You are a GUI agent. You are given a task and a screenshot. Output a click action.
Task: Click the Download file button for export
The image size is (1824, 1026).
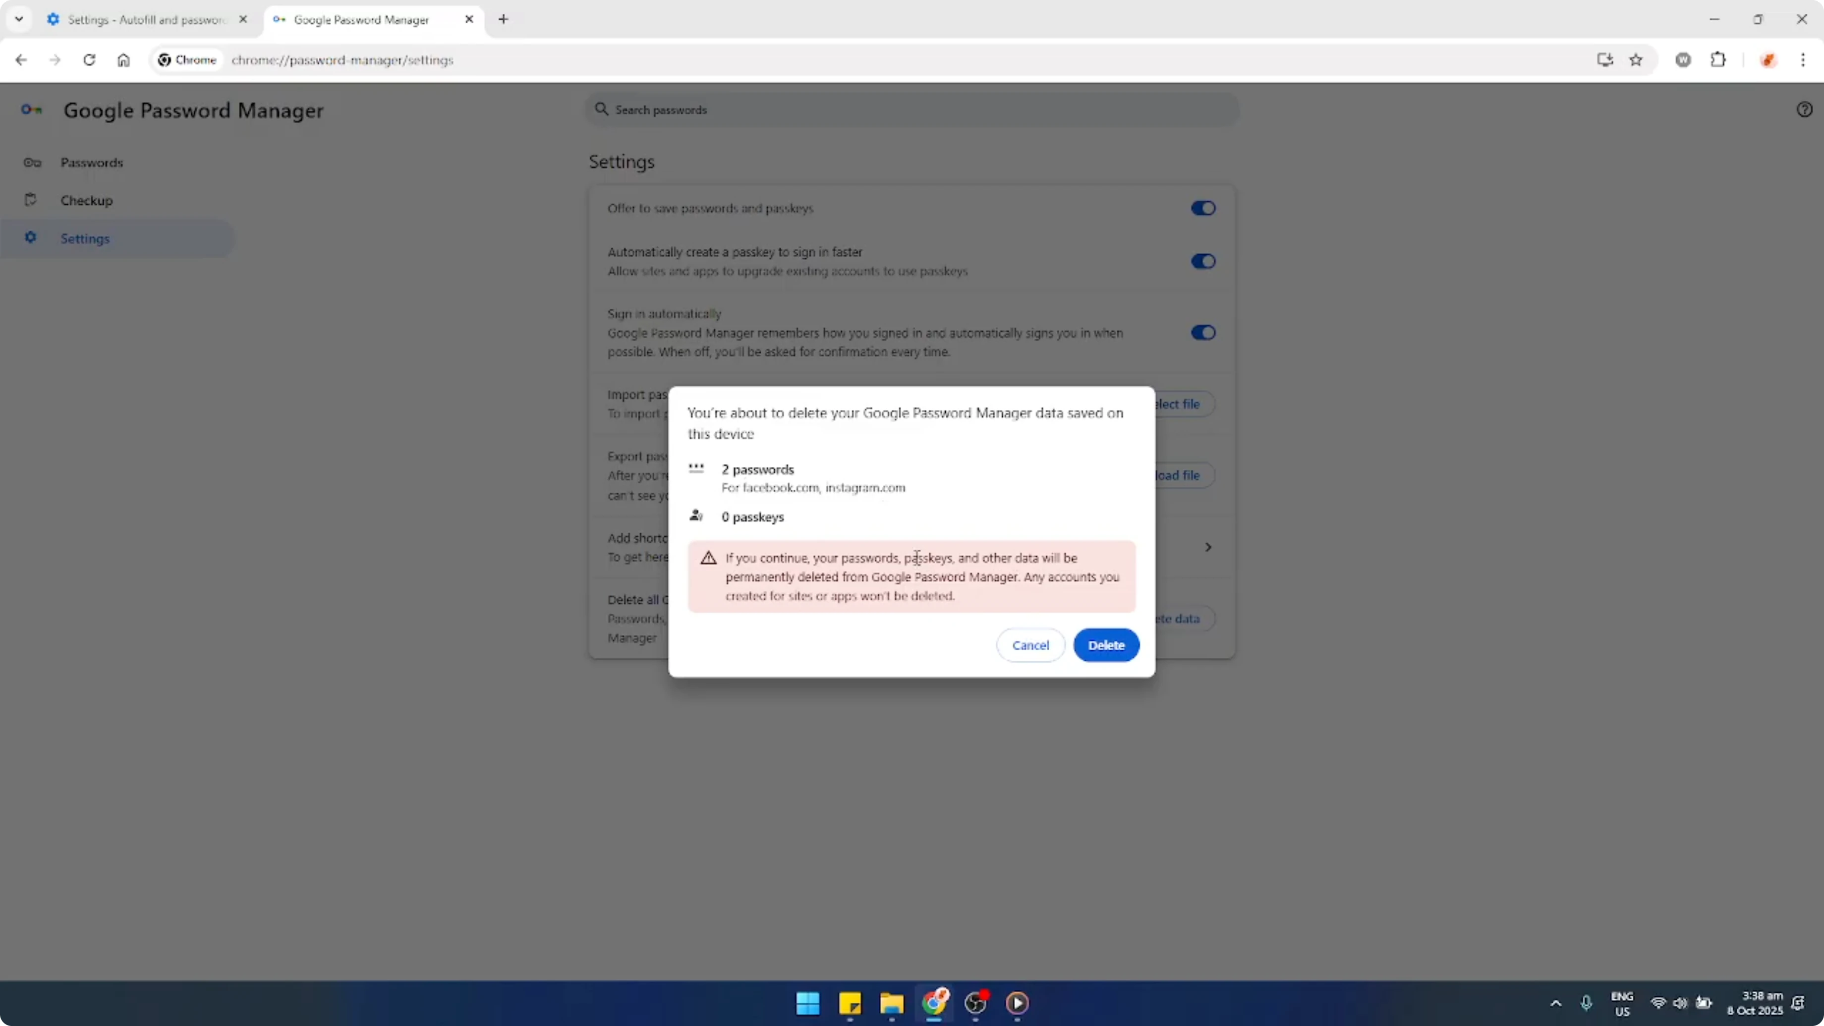[x=1185, y=475]
